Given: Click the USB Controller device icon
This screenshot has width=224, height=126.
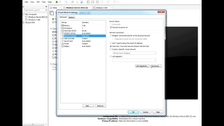Looking at the screenshot, I should tap(63, 38).
